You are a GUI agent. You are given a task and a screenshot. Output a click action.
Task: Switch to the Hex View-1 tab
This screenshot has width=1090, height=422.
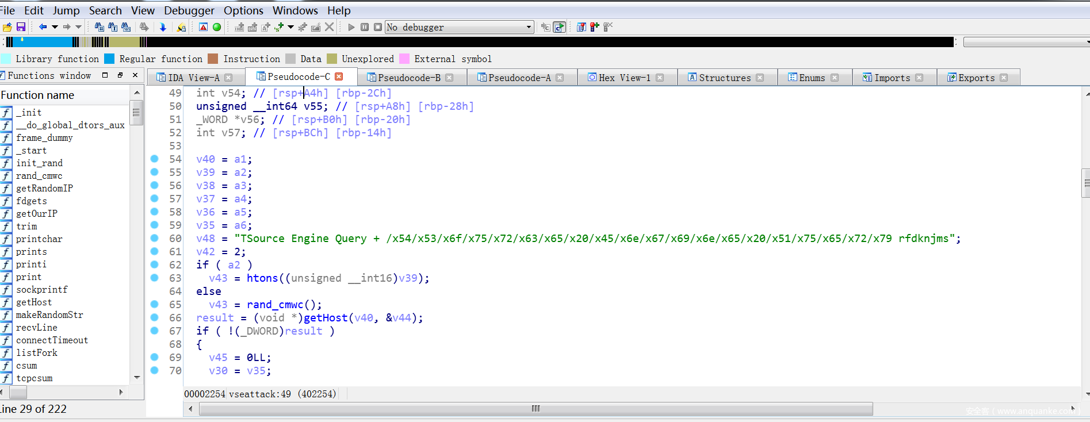pos(624,78)
